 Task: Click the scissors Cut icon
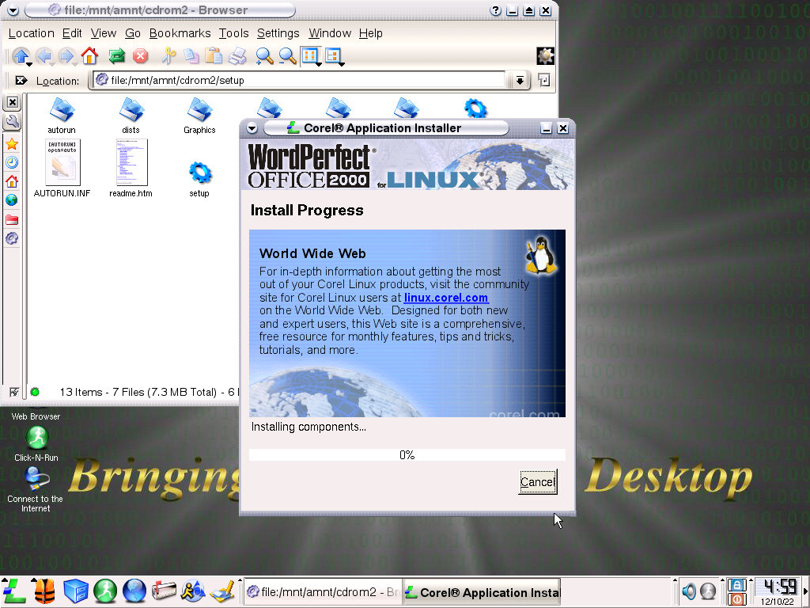tap(168, 56)
